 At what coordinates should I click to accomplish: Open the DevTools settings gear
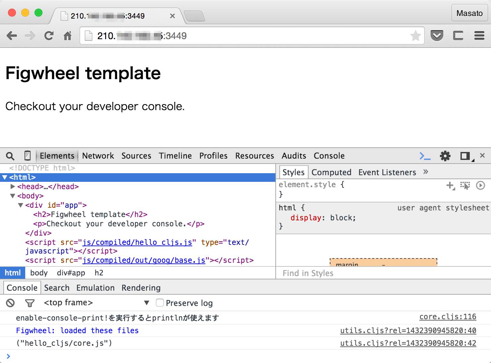[x=445, y=156]
